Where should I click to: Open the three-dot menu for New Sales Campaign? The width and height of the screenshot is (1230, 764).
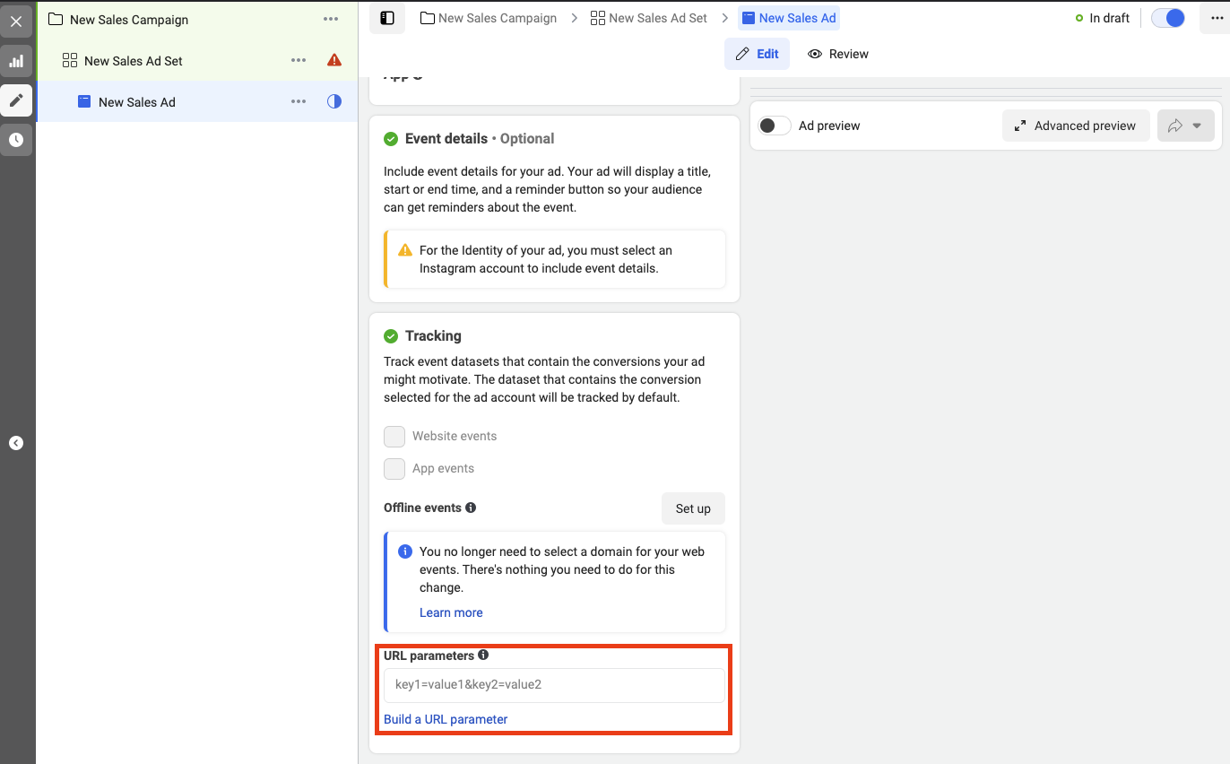331,20
